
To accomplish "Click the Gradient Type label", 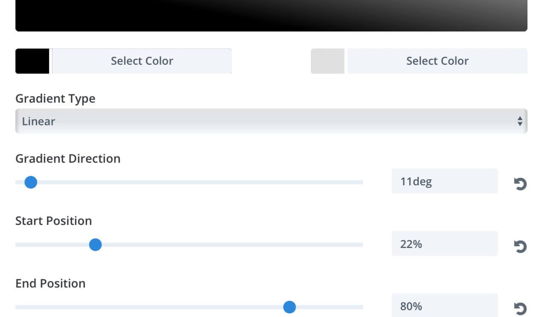I will [55, 99].
